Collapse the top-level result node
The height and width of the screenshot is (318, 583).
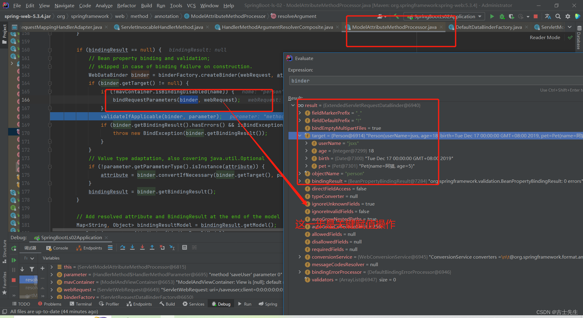pyautogui.click(x=293, y=105)
